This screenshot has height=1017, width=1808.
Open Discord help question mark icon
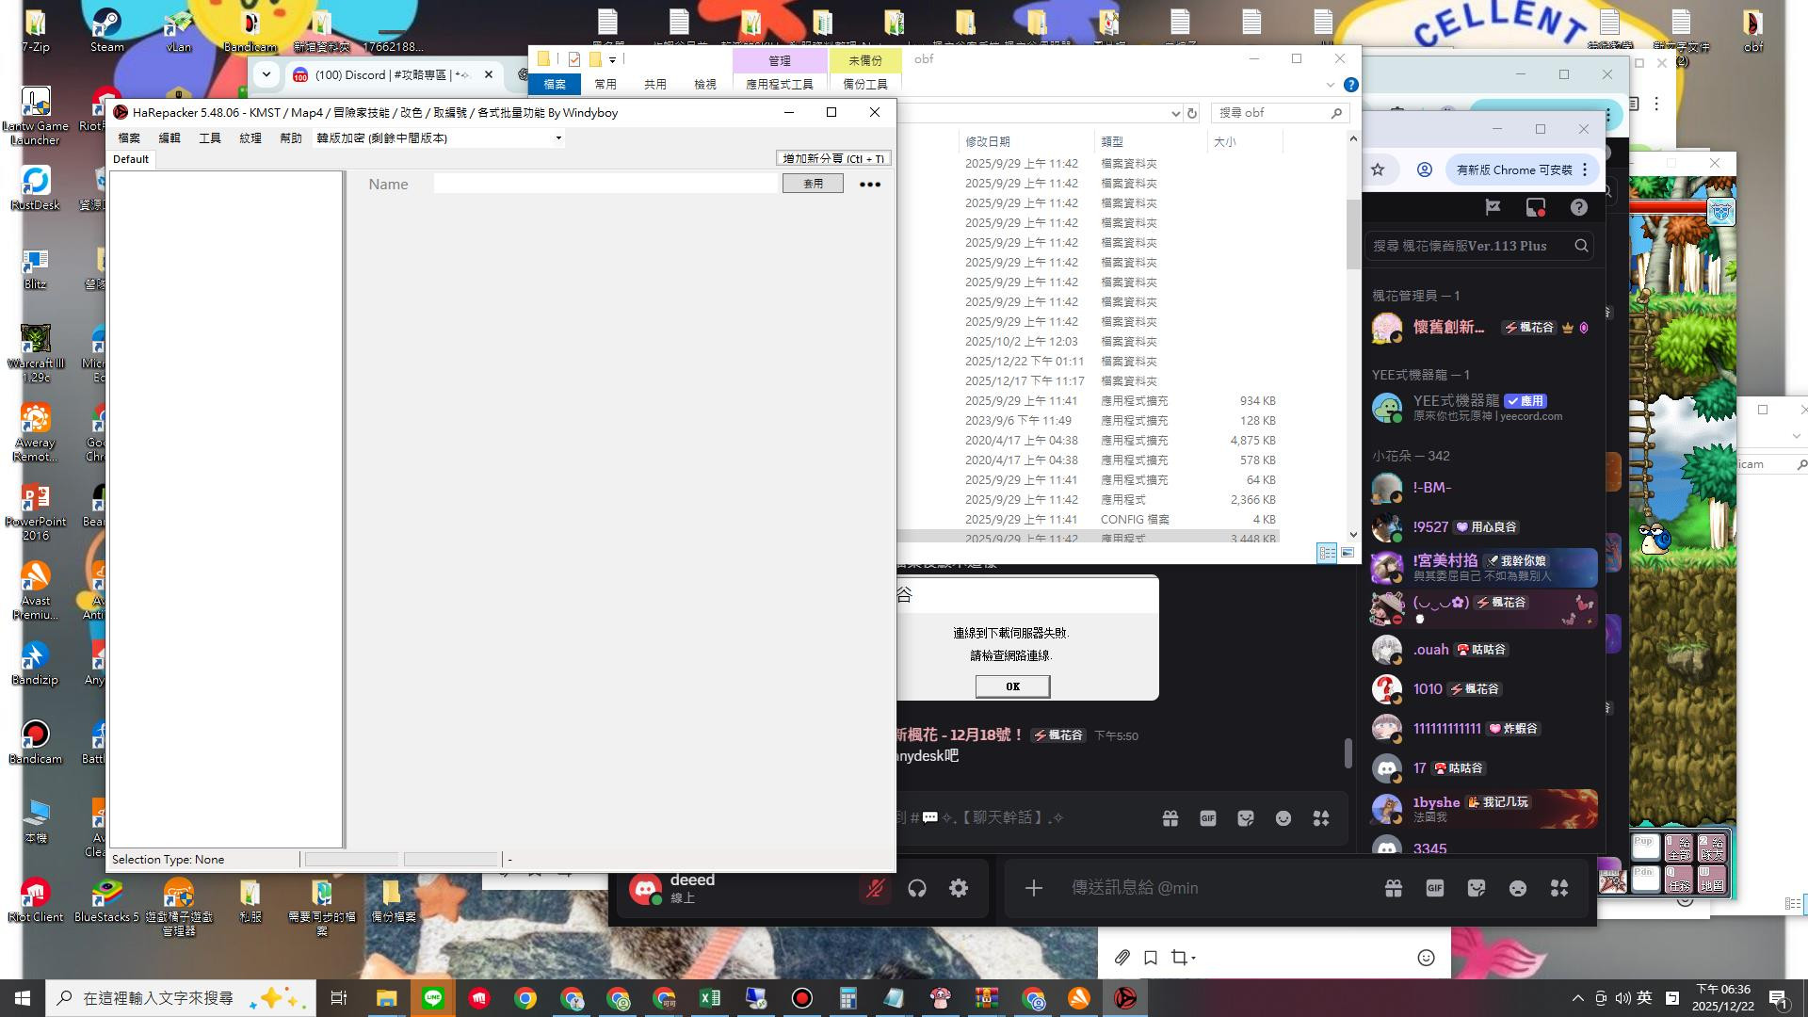point(1578,207)
